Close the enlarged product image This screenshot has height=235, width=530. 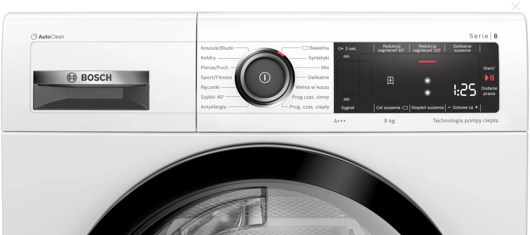point(515,6)
